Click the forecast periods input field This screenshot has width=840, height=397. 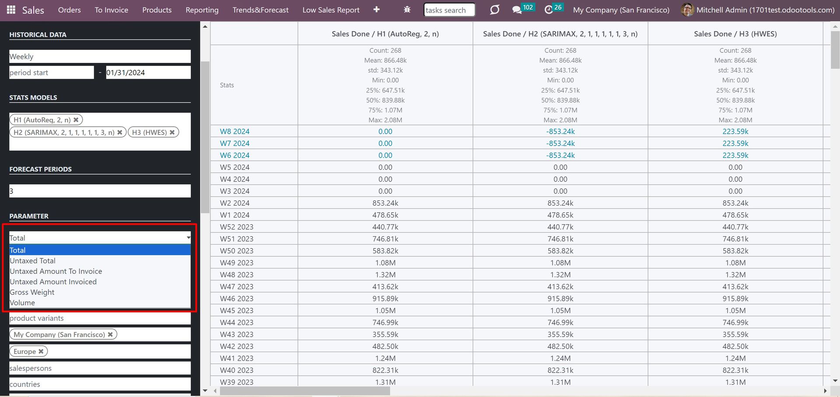[100, 191]
